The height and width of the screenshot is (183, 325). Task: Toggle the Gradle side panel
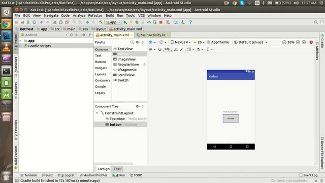pos(322,41)
